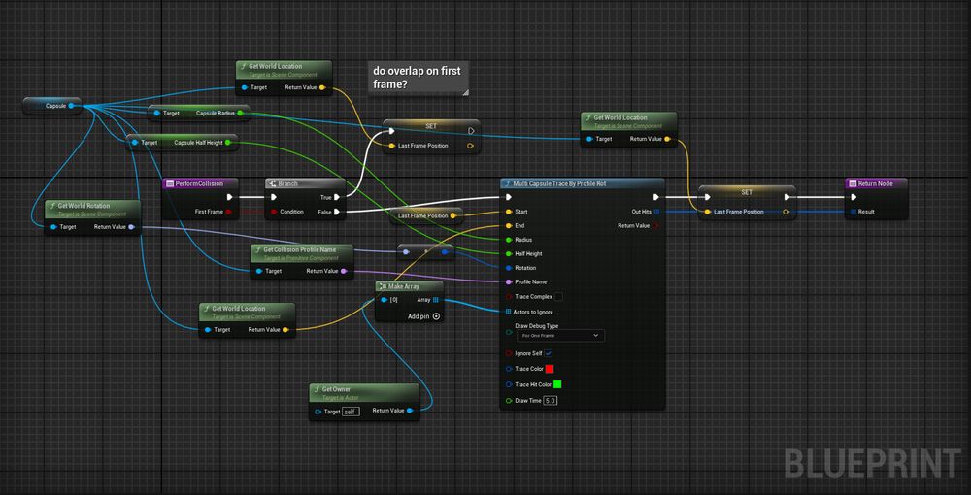Click the Make Array node title icon

(x=382, y=286)
